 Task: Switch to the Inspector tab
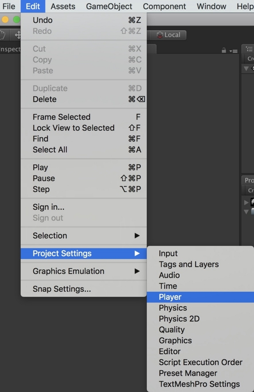click(x=10, y=49)
